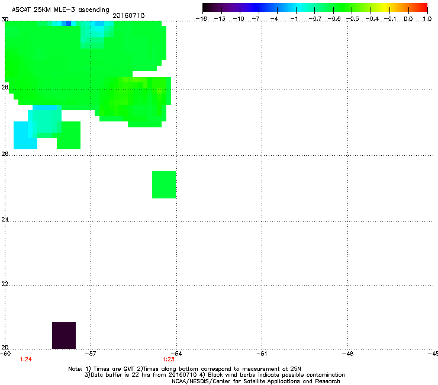
Task: Click the date label 20160710
Action: tap(128, 15)
